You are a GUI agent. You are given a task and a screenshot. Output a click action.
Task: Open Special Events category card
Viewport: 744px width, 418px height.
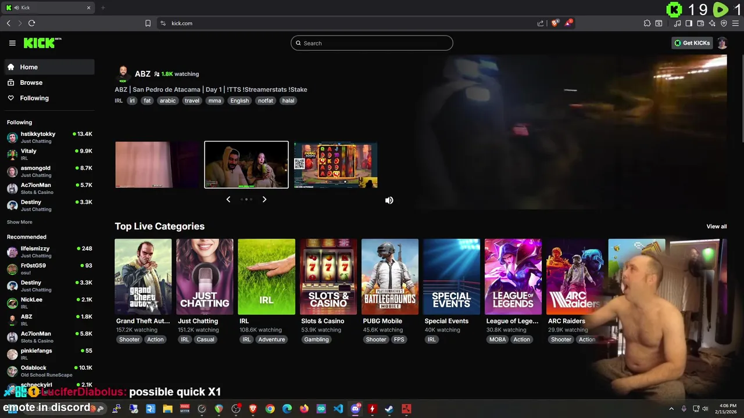pos(452,276)
